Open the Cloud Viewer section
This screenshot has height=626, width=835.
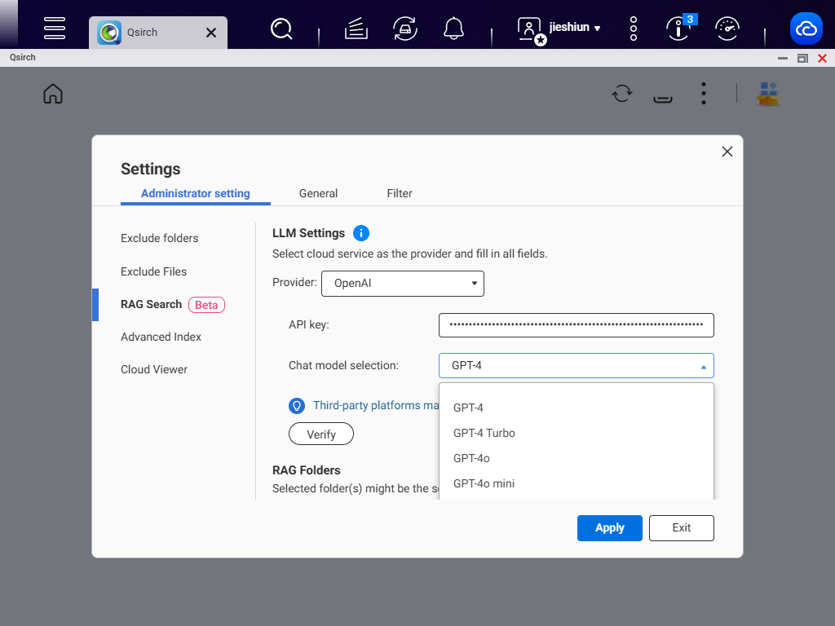point(154,369)
